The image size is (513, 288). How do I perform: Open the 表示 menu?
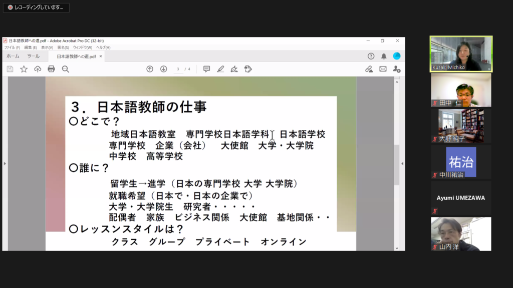47,47
